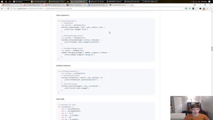This screenshot has width=213, height=120.
Task: Click the code line 'val checkBox = CheckBox(this)'
Action: point(73,38)
